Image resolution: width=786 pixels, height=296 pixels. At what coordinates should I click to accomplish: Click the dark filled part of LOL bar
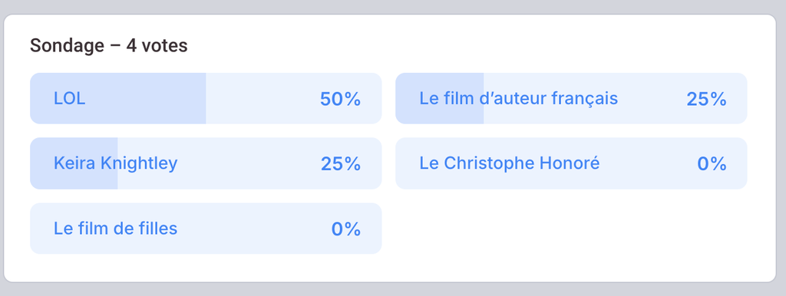coord(117,98)
